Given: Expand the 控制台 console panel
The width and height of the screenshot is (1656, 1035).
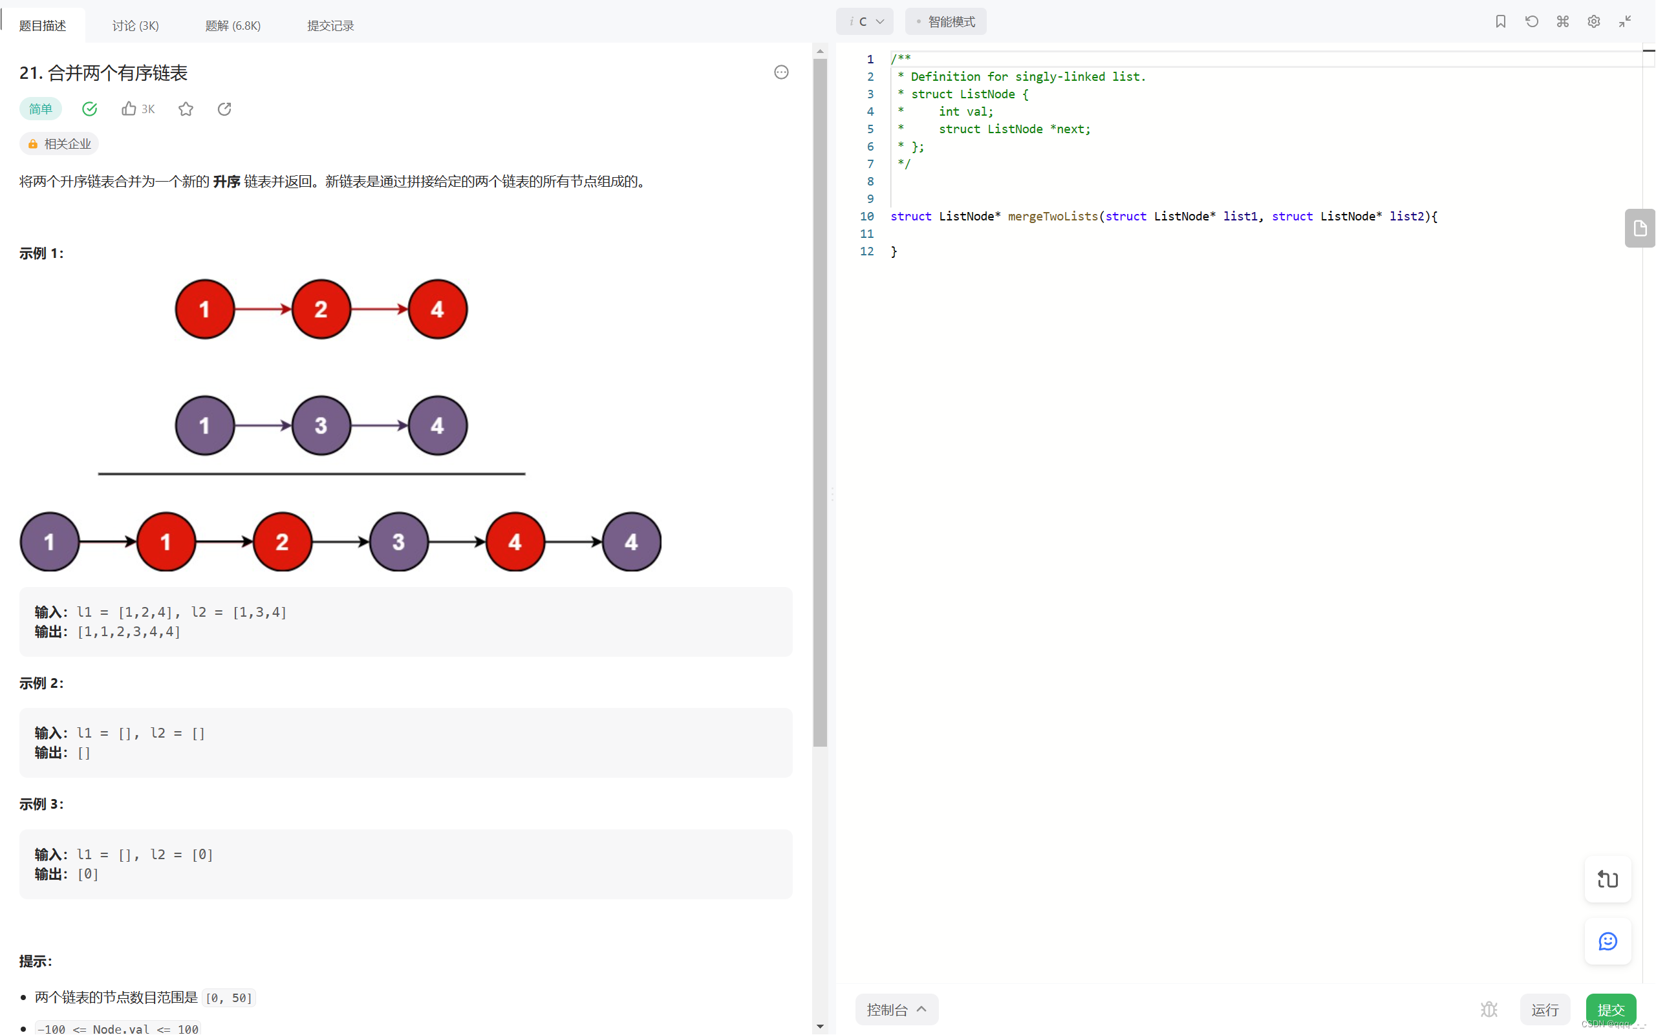Looking at the screenshot, I should point(897,1010).
